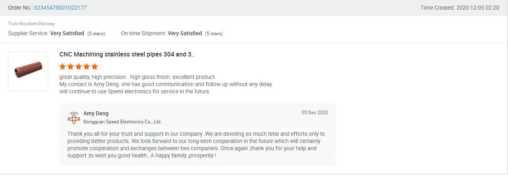508x175 pixels.
Task: Click the 05 Dec 2020 reply date
Action: [315, 113]
